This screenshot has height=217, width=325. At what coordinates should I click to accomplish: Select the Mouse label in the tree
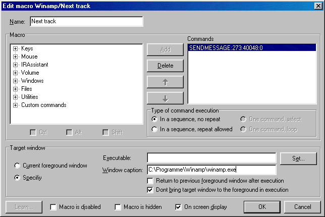click(x=29, y=57)
